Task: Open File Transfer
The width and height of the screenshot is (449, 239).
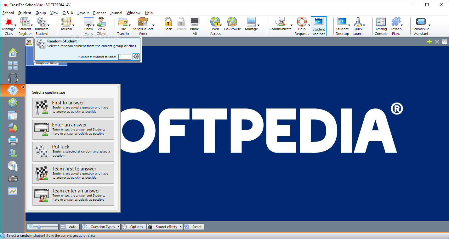Action: coord(123,26)
